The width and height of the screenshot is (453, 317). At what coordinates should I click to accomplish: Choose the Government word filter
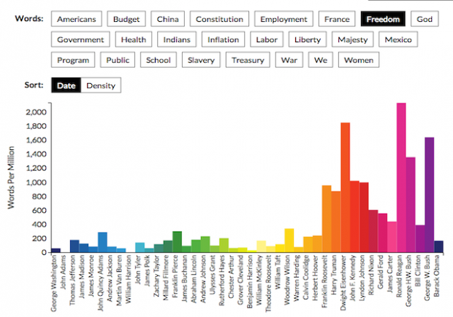(x=80, y=39)
